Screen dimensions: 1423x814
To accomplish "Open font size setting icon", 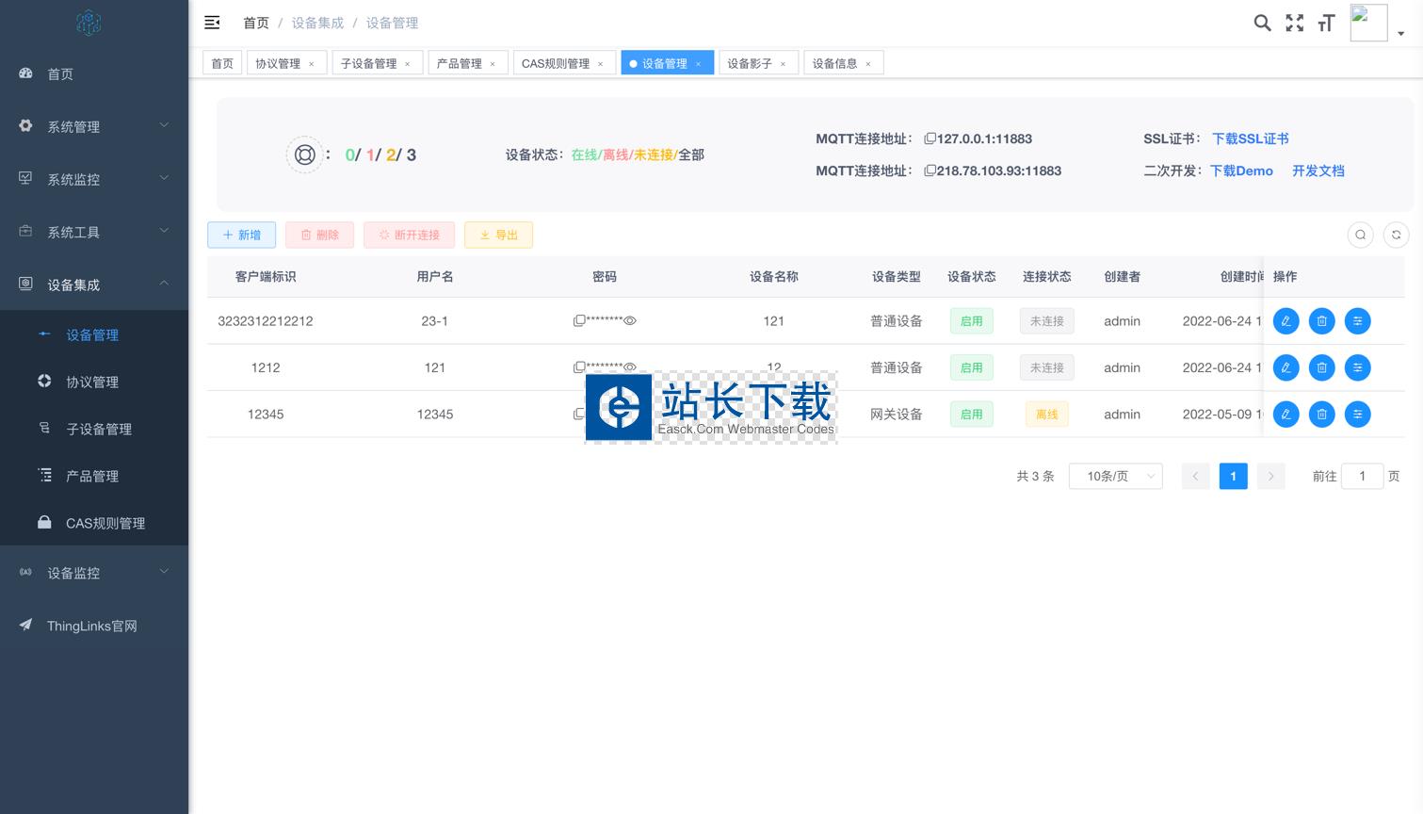I will pyautogui.click(x=1326, y=23).
